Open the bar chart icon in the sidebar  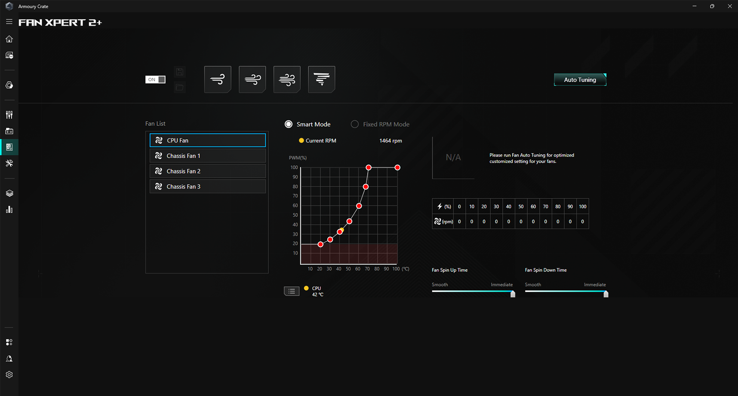click(x=9, y=210)
